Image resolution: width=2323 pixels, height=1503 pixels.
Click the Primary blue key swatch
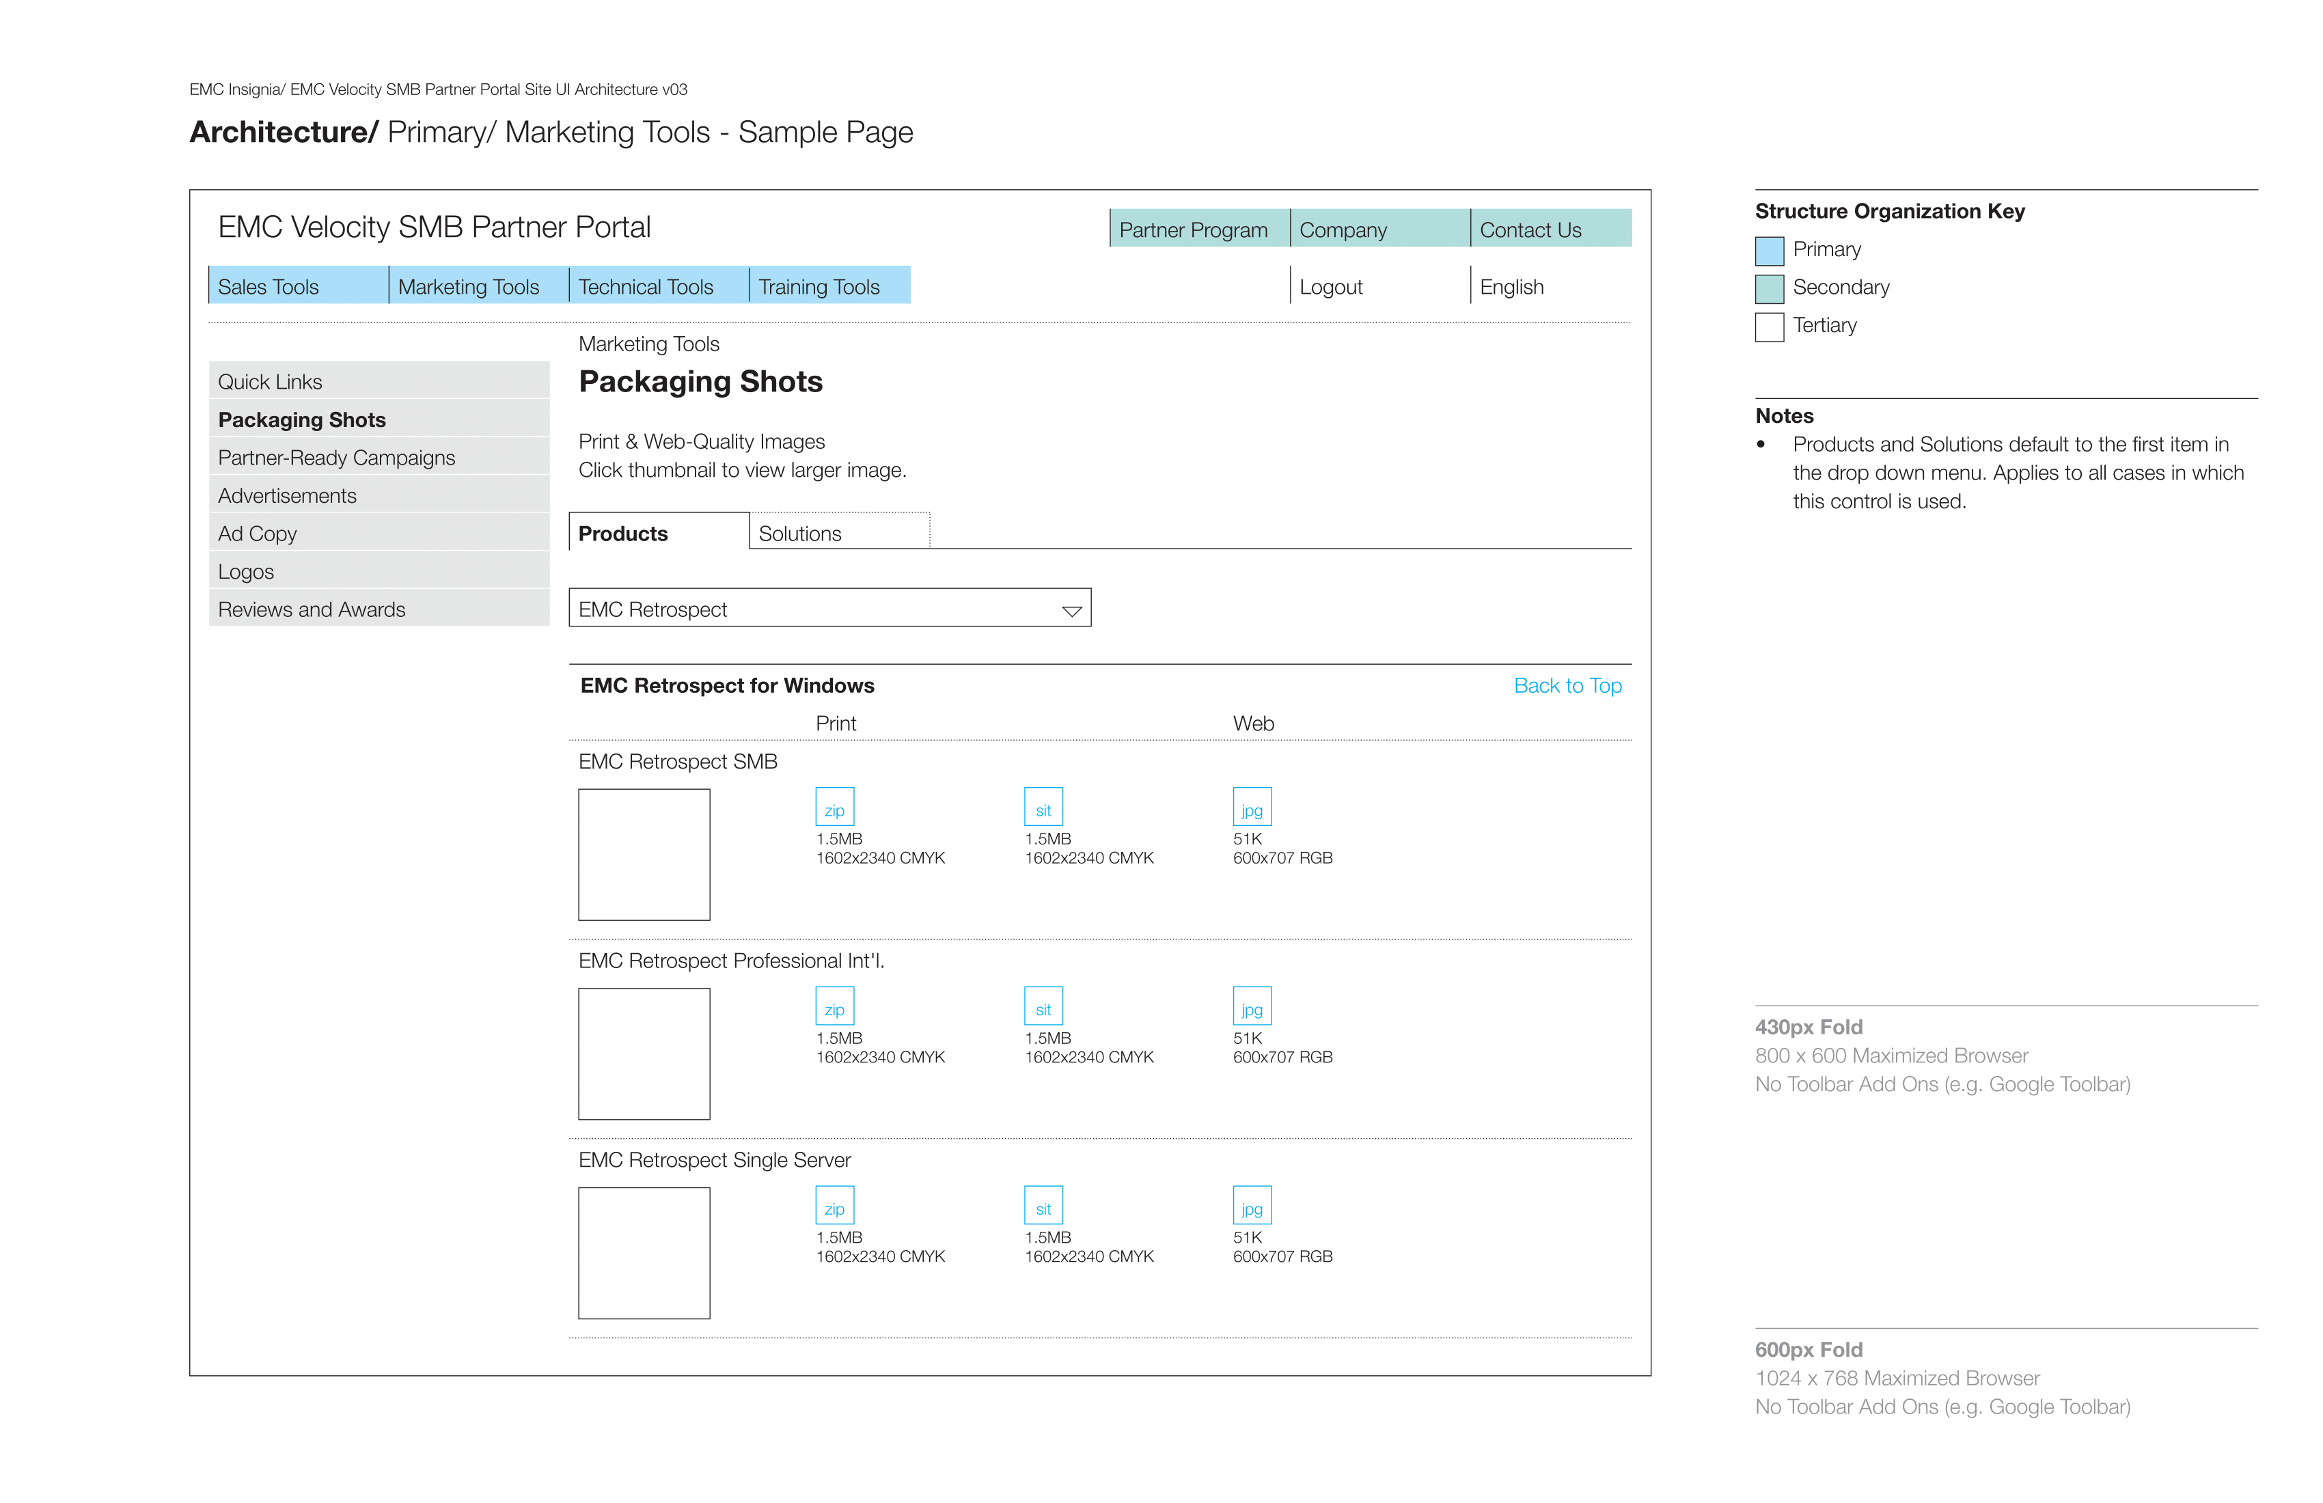pyautogui.click(x=1769, y=251)
